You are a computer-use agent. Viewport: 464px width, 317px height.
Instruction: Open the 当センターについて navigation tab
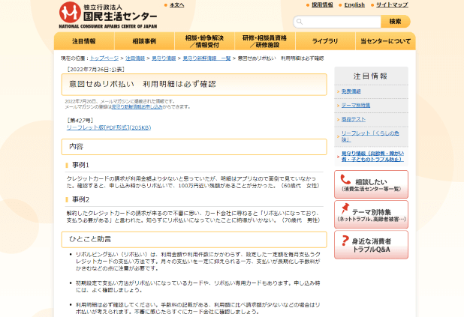tap(386, 41)
